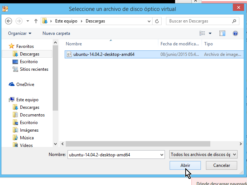Open the recent locations dropdown arrow
The image size is (247, 185).
click(28, 21)
